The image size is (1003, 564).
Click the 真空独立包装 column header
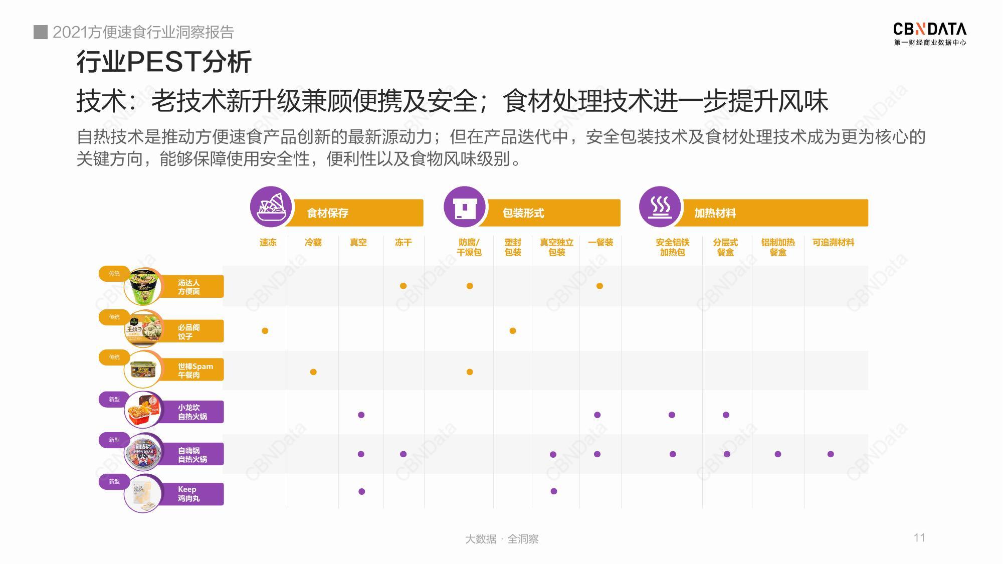[556, 247]
